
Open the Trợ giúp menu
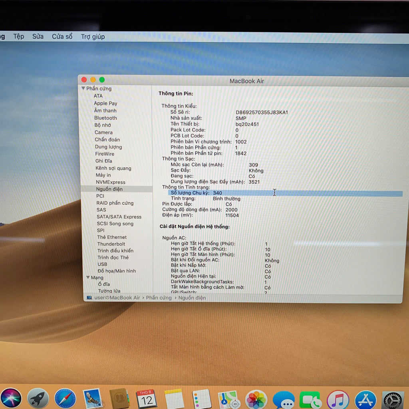tap(93, 37)
